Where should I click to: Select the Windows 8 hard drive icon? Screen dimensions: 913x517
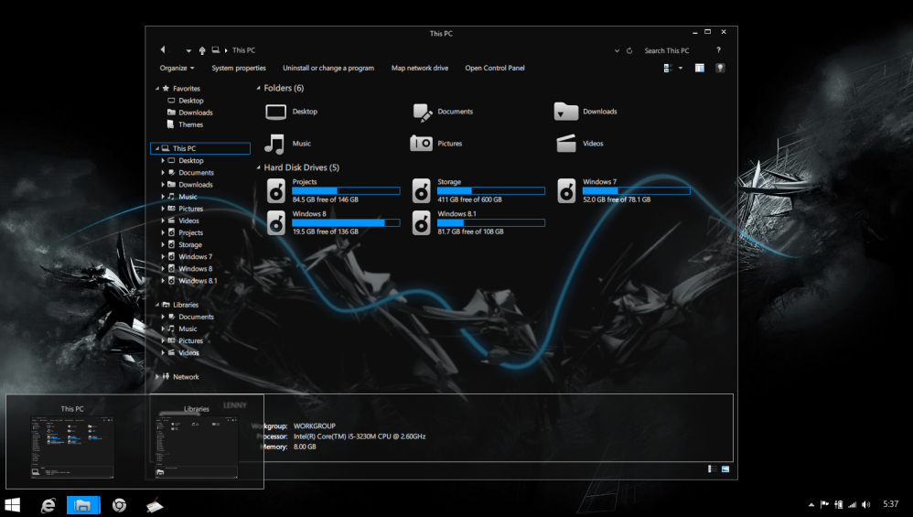click(276, 222)
